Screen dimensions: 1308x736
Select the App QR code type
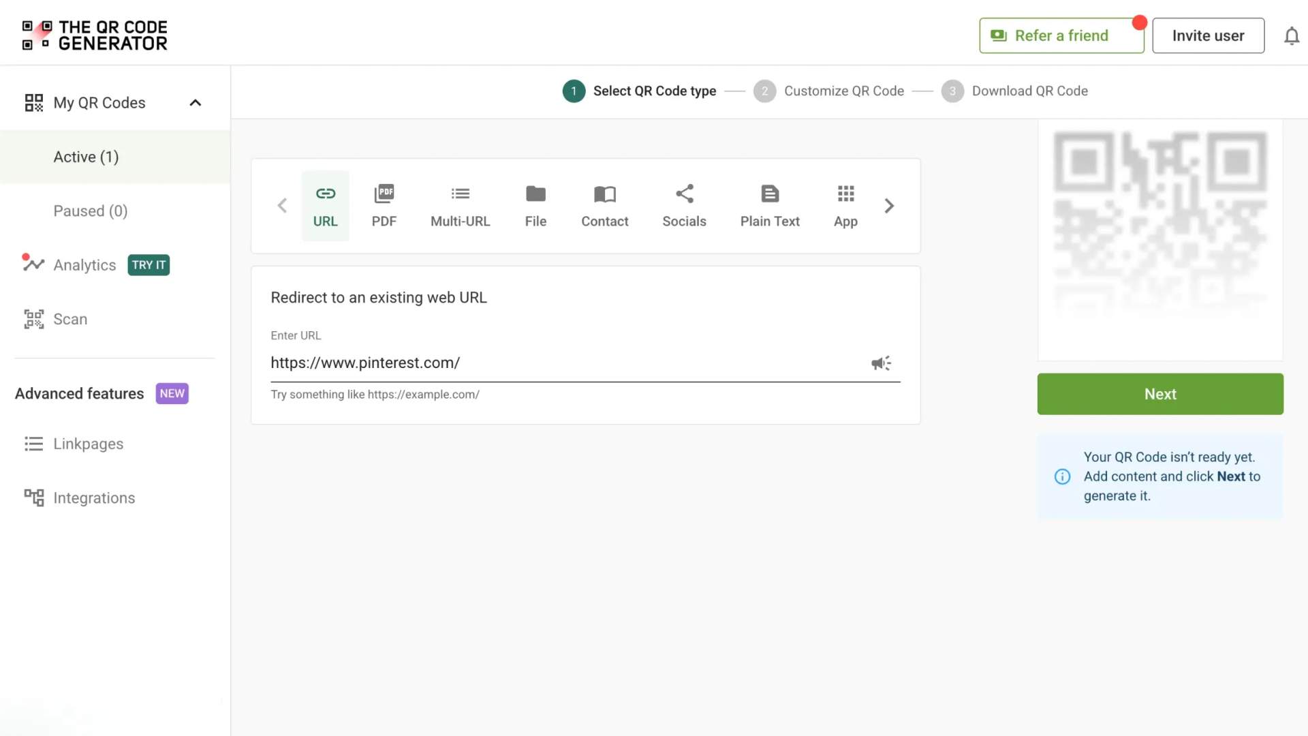(845, 206)
